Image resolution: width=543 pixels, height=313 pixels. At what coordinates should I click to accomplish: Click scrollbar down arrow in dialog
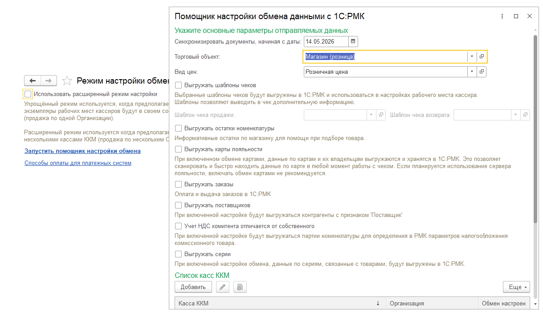tap(536, 305)
